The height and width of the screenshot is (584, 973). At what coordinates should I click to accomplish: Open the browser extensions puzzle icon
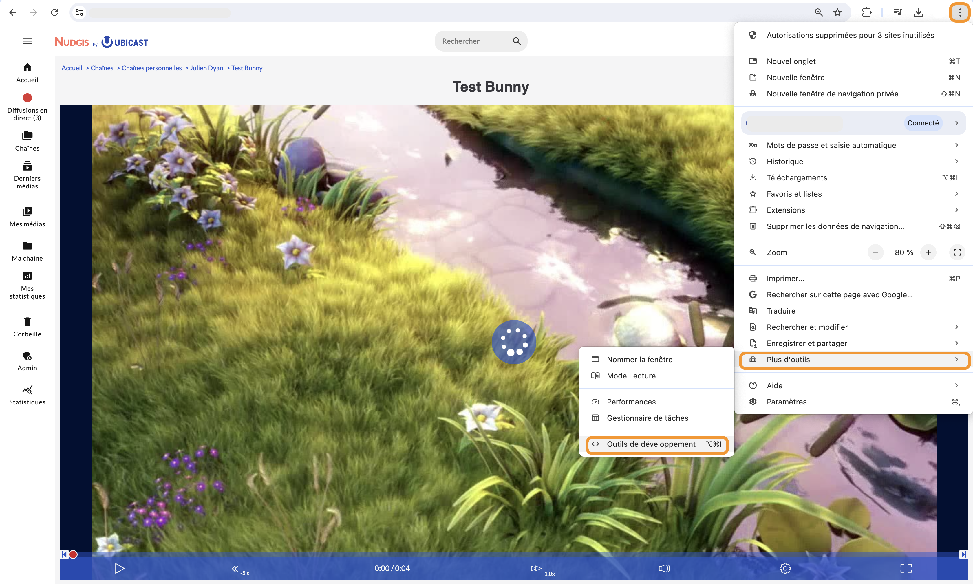867,12
